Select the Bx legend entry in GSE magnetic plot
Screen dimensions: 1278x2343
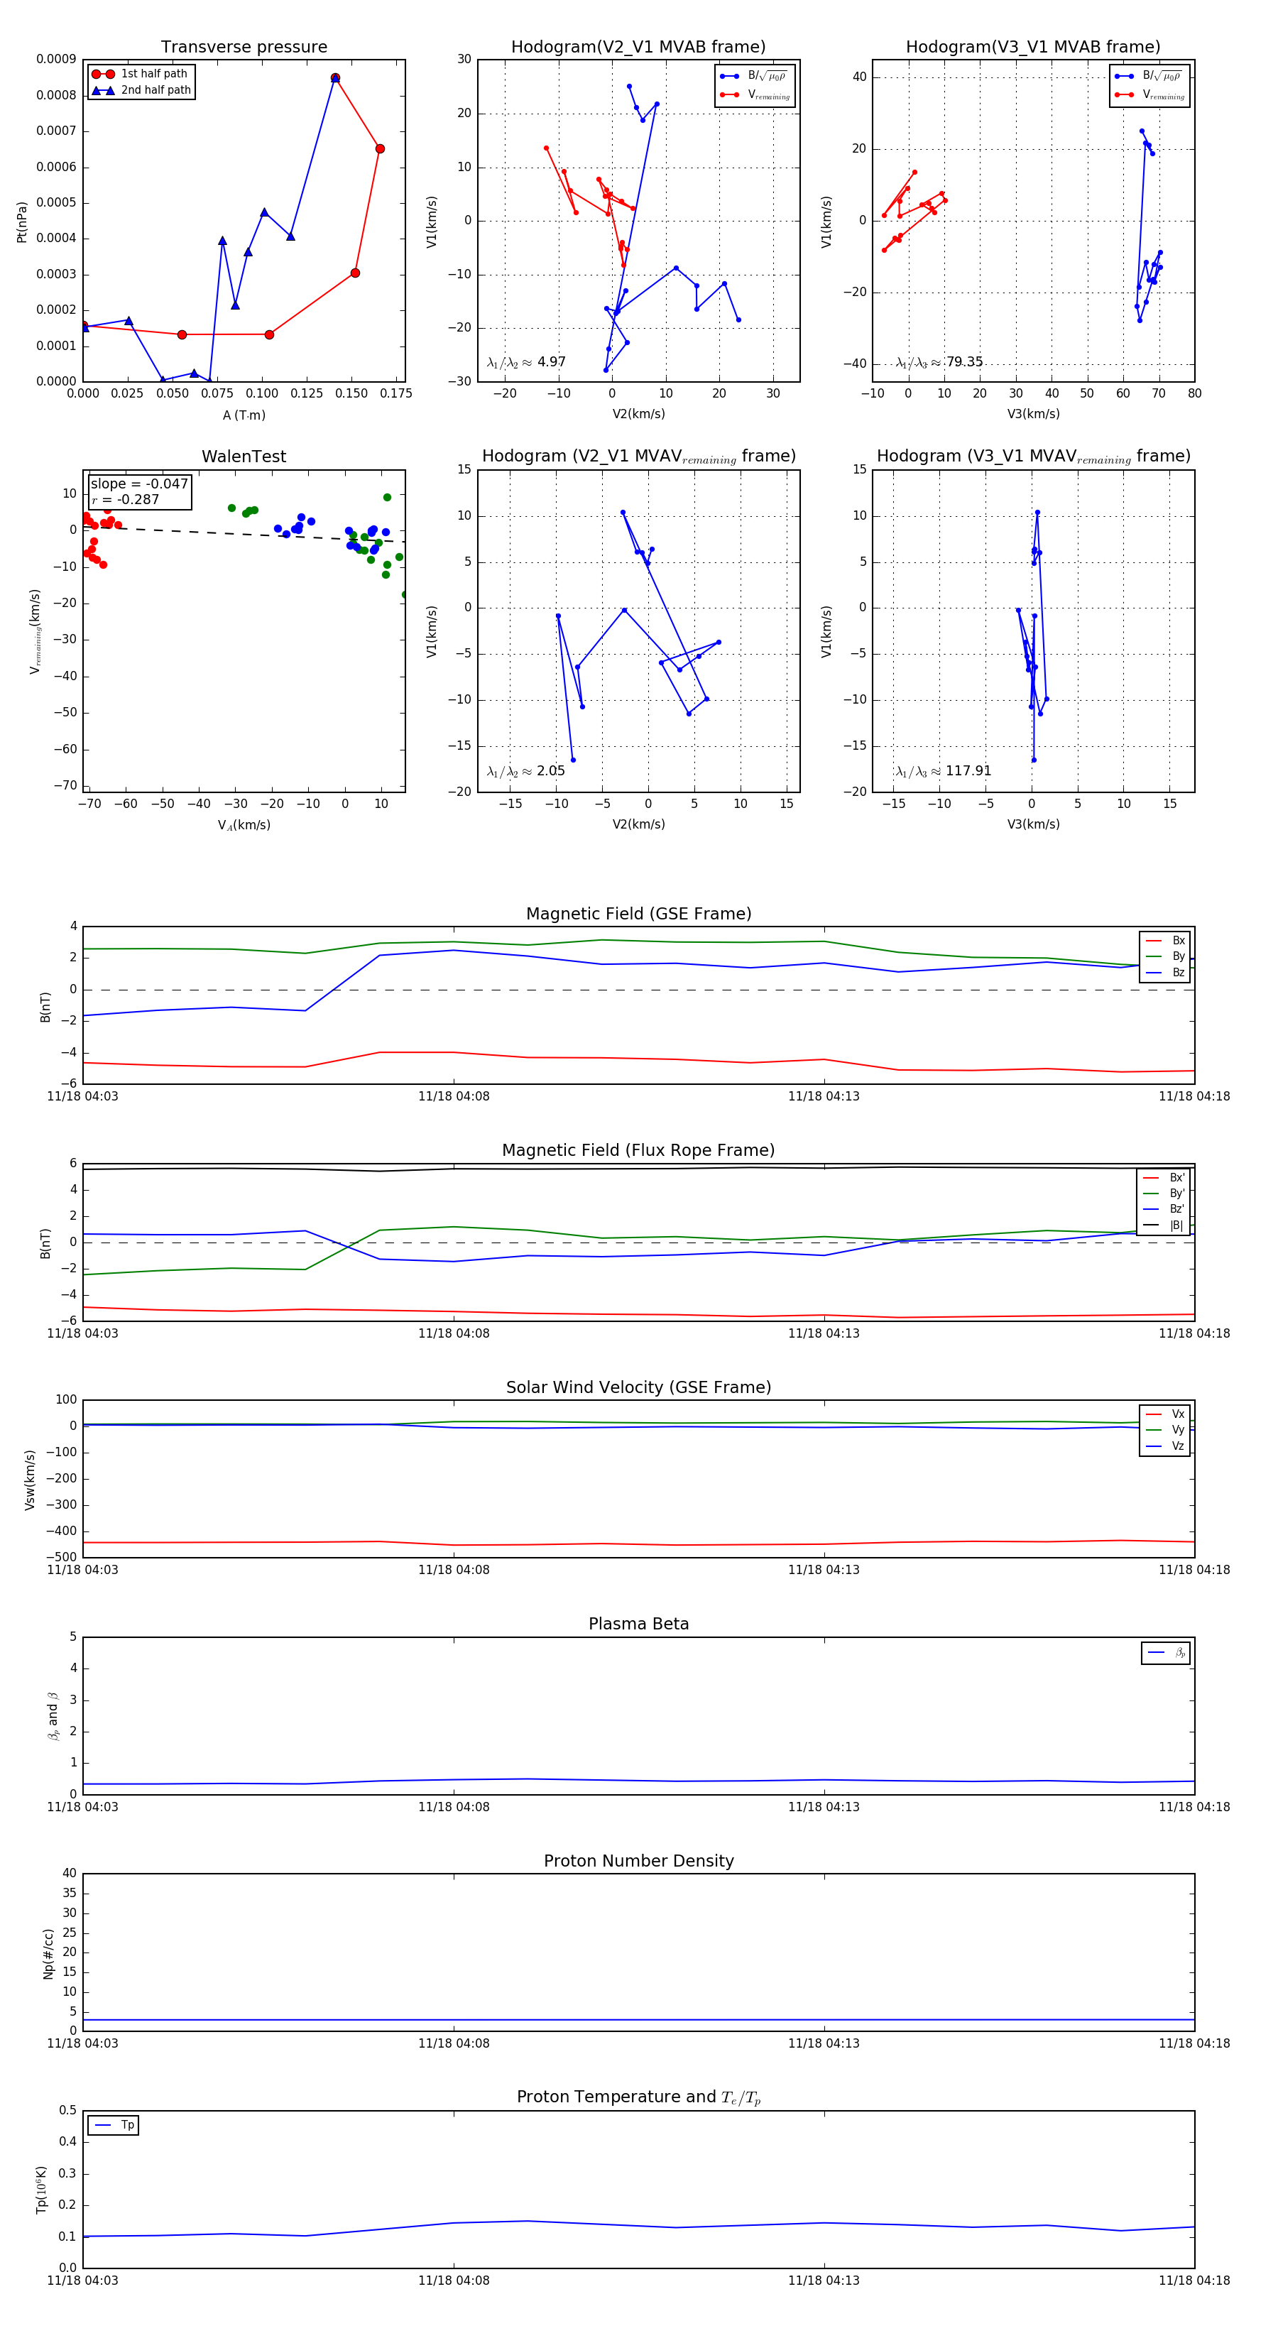click(1165, 941)
